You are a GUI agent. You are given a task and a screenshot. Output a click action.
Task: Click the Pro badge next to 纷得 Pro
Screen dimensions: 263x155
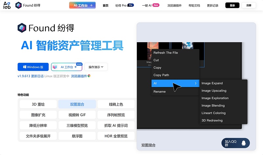tap(131, 5)
